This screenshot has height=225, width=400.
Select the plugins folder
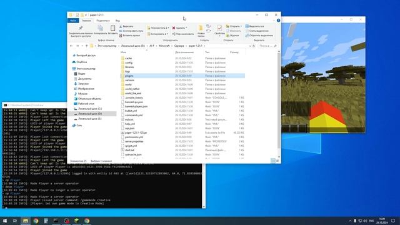pyautogui.click(x=182, y=76)
